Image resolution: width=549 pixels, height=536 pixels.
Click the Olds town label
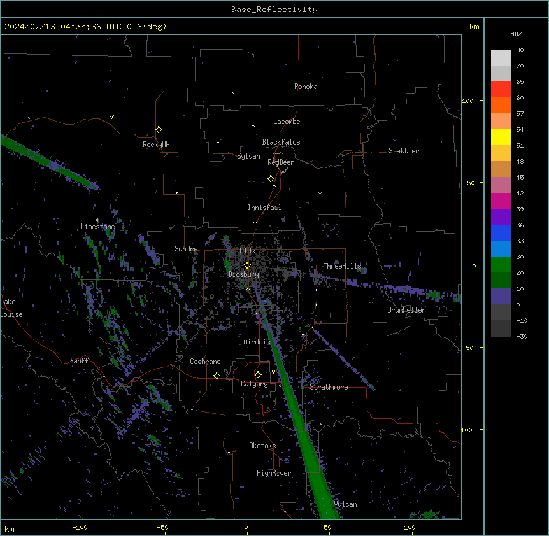pyautogui.click(x=247, y=251)
